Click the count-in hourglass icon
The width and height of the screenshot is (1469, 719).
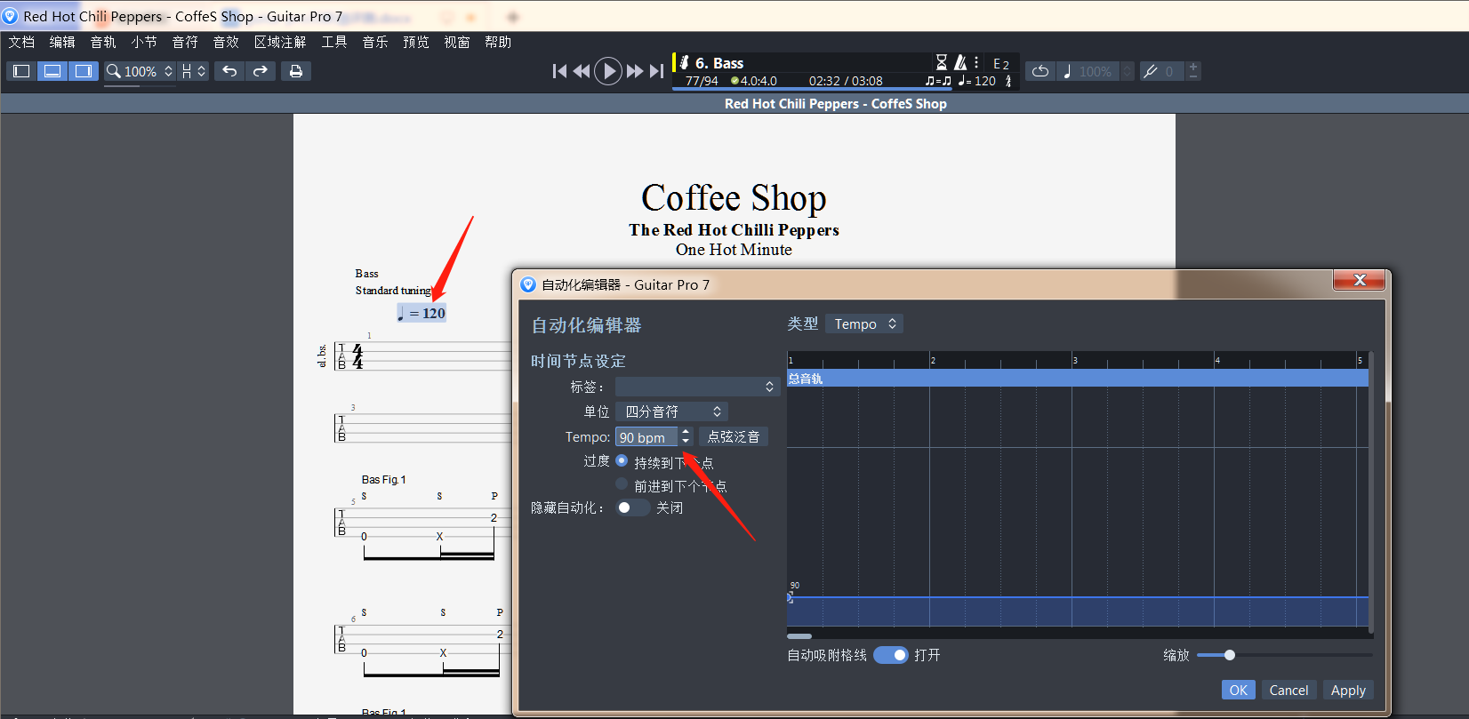click(x=942, y=62)
